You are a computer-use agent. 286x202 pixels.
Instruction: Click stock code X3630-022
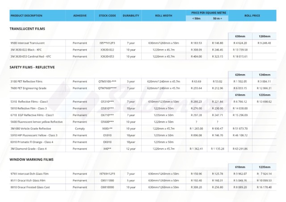click(108, 50)
